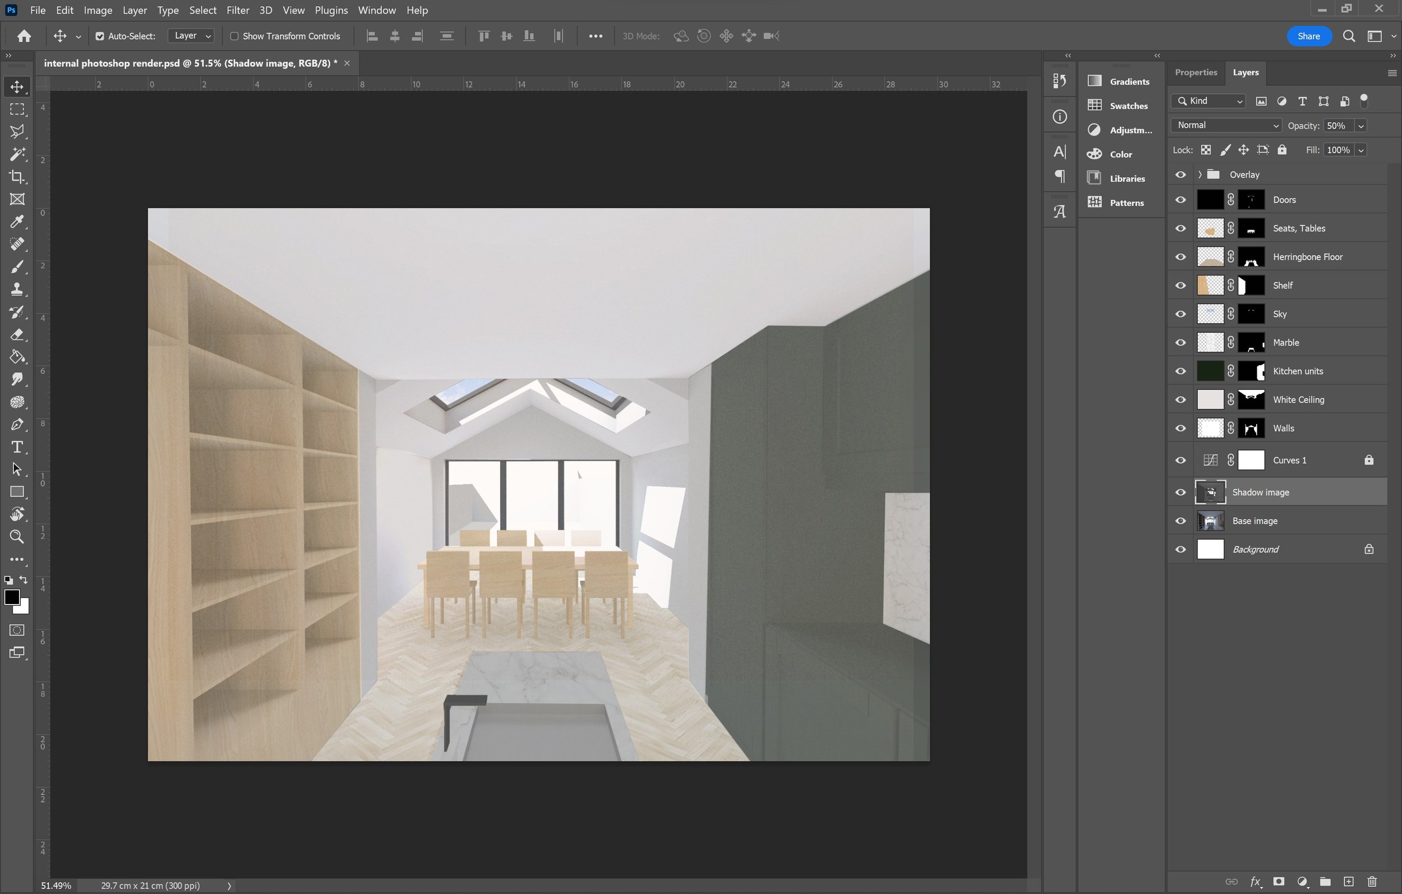Switch to the Properties tab
This screenshot has width=1402, height=894.
1195,72
